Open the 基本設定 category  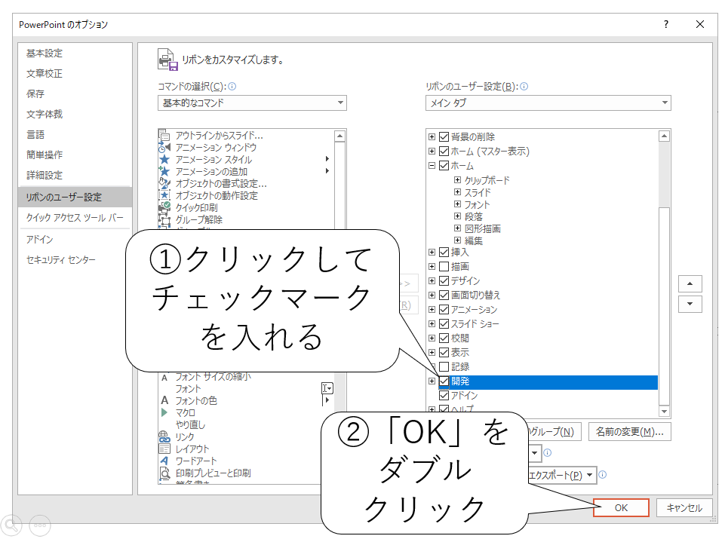45,53
